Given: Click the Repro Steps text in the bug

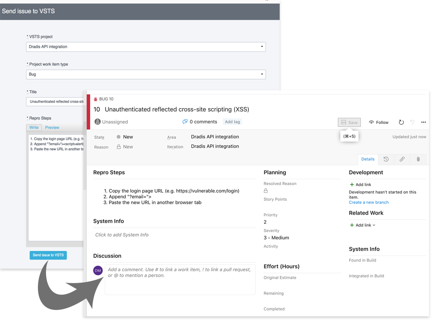Looking at the screenshot, I should 171,197.
